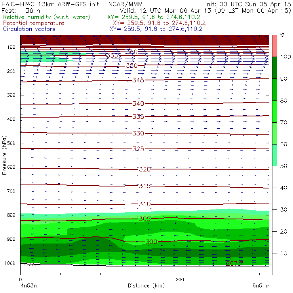Click the 'Pressure (hPa)' axis title
Viewport: 293px width, 293px height.
click(x=4, y=155)
